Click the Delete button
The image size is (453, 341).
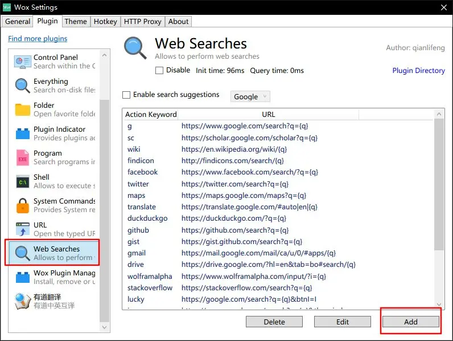[274, 322]
